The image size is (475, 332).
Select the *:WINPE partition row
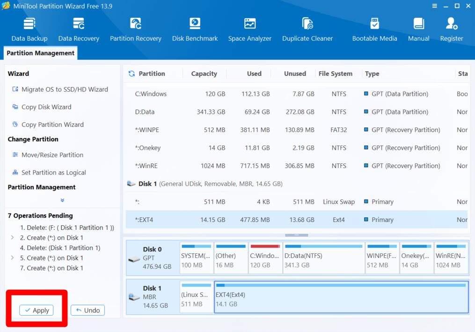(297, 130)
